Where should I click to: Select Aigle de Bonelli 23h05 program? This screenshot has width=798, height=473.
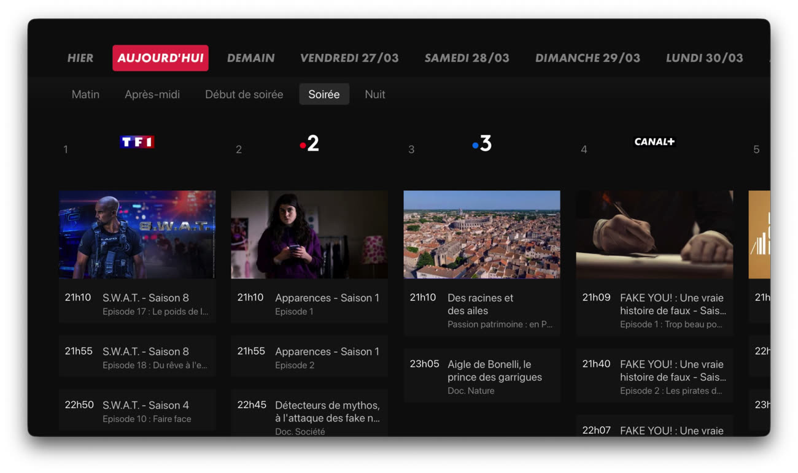(482, 376)
